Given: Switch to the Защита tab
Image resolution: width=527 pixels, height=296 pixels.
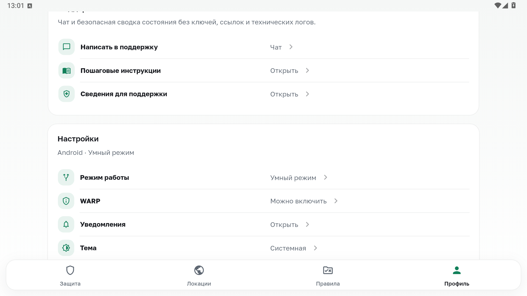Looking at the screenshot, I should click(70, 275).
